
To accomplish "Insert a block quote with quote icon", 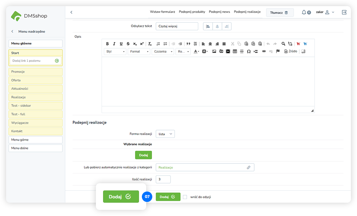I will [188, 44].
